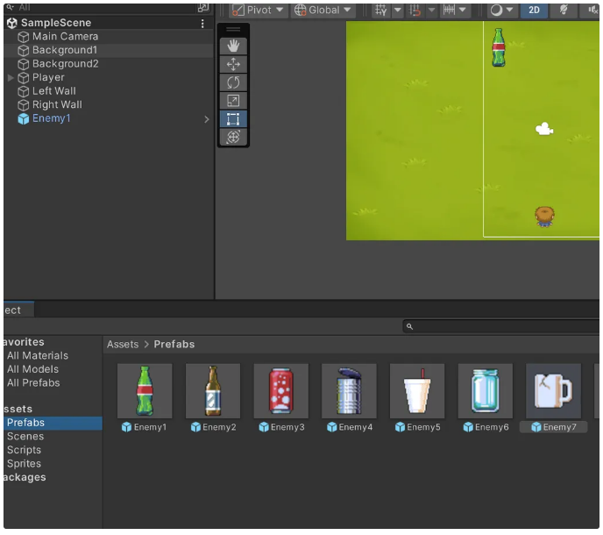Select Enemy1 instance in hierarchy

click(109, 118)
